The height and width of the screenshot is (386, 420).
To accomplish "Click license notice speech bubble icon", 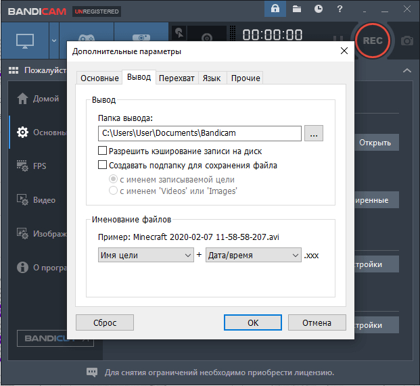I will [x=92, y=372].
